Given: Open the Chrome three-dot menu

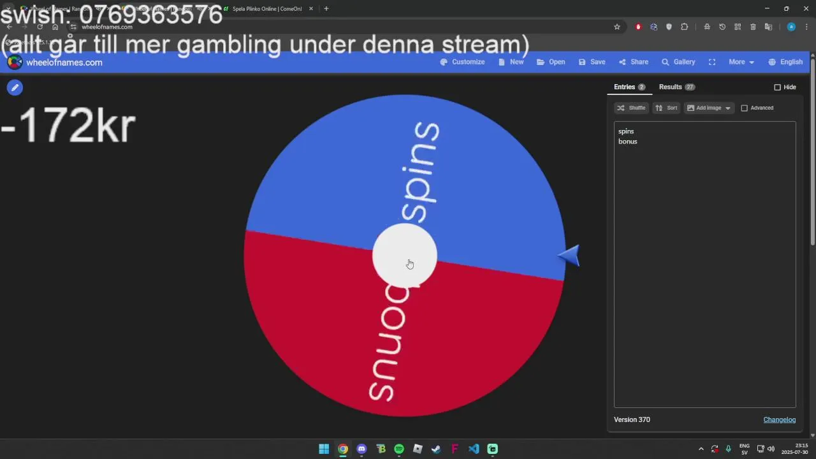Looking at the screenshot, I should point(806,27).
